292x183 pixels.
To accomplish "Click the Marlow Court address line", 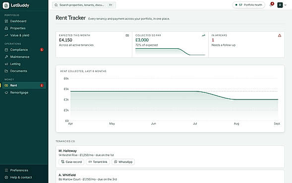I will [x=88, y=179].
